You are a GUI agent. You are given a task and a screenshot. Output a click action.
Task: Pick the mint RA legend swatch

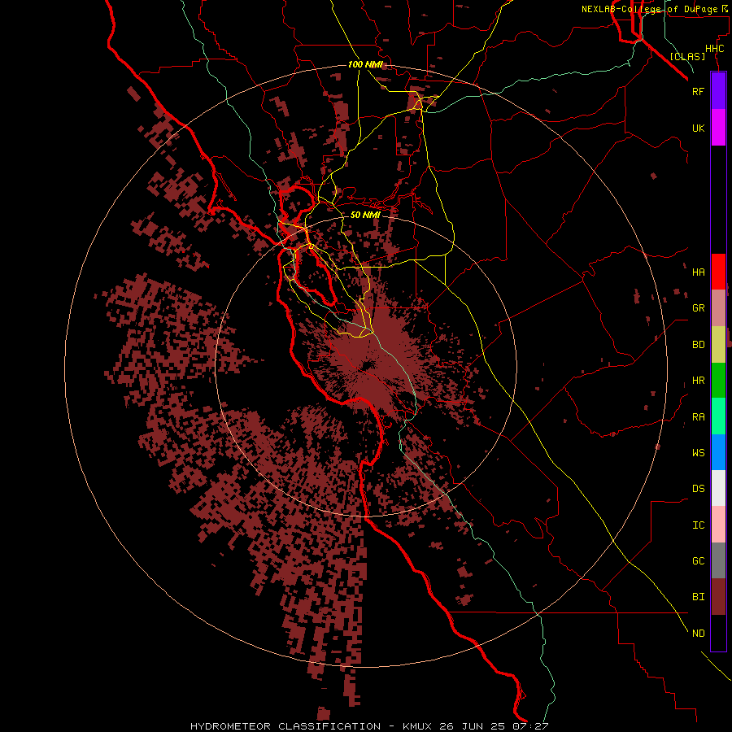point(718,416)
